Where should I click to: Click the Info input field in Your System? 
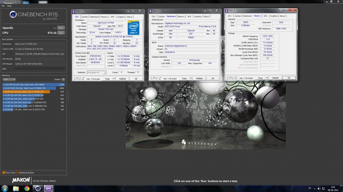click(40, 69)
